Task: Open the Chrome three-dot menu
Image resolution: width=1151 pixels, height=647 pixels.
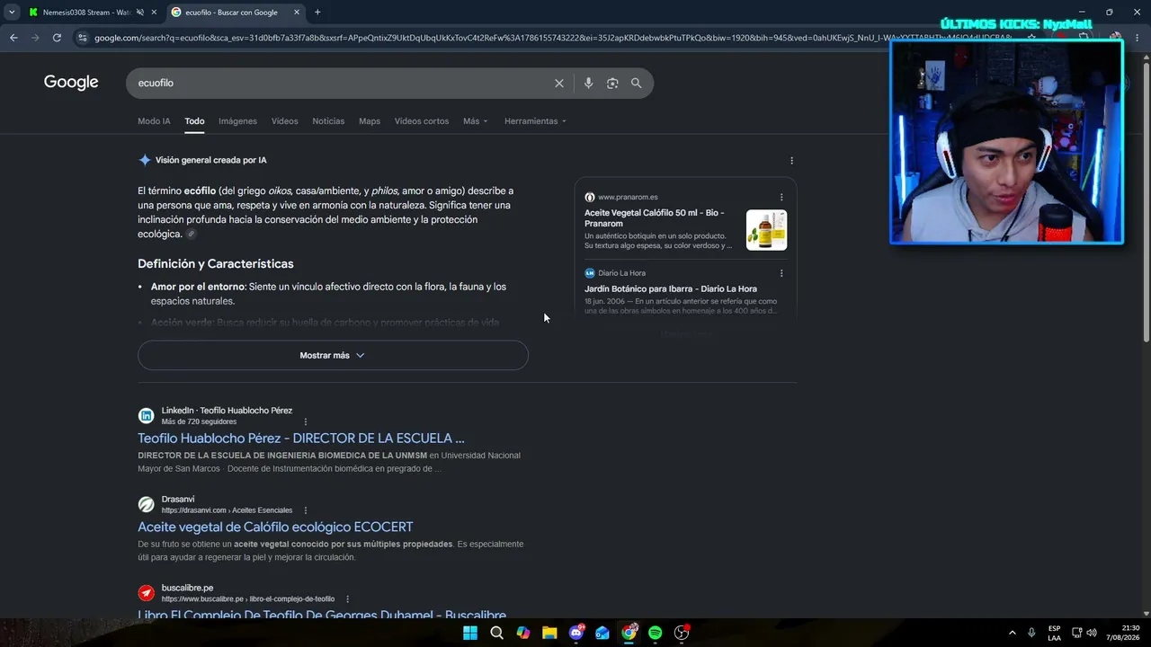Action: pyautogui.click(x=1138, y=38)
